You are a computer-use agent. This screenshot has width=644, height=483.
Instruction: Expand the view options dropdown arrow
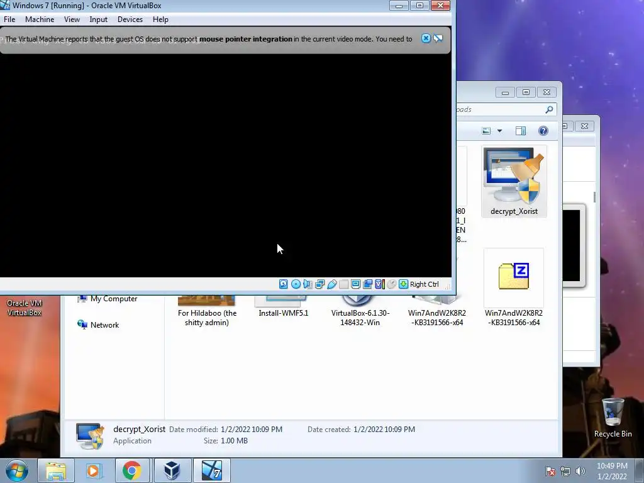coord(499,131)
